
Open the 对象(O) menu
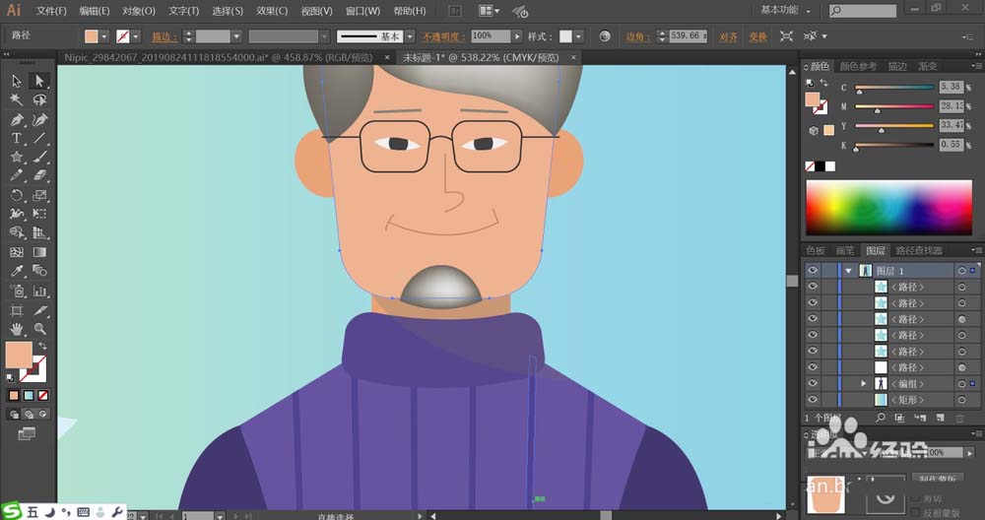pyautogui.click(x=139, y=11)
